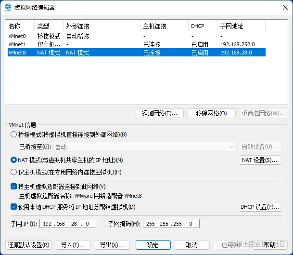This screenshot has height=255, width=293.
Task: Click the Virtual Network Editor globe icon
Action: click(8, 7)
